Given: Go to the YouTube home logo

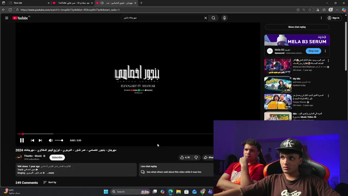Looking at the screenshot, I should click(x=20, y=18).
